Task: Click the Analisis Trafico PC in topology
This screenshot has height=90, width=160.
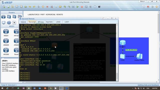Action: pos(139,56)
